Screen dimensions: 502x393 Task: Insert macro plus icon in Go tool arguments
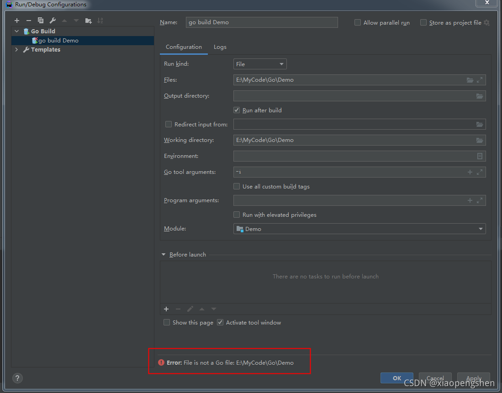click(470, 172)
